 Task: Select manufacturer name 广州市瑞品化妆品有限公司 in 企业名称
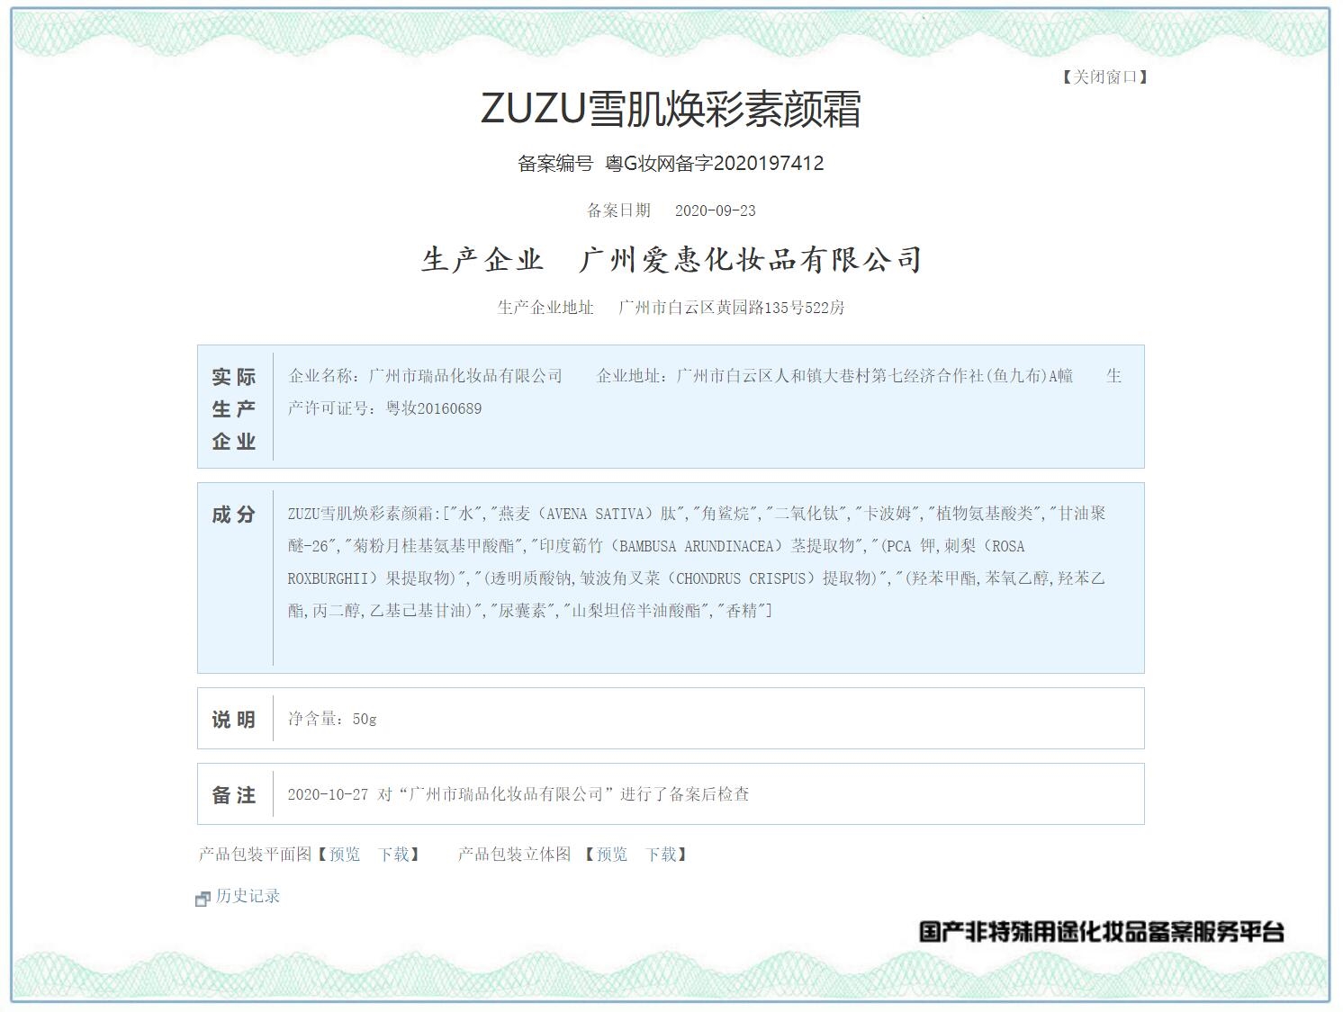pos(466,376)
